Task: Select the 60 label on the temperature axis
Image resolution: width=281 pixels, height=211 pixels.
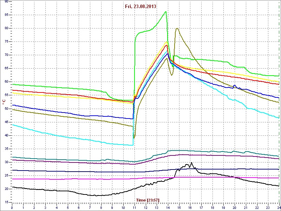Action: pos(6,82)
